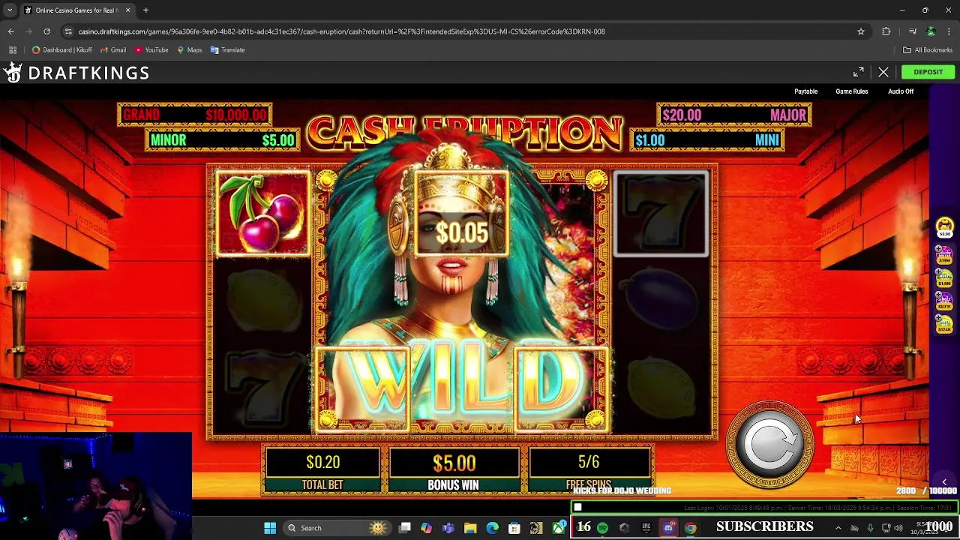Click the MINOR $5.00 jackpot label
Image resolution: width=960 pixels, height=540 pixels.
[223, 140]
